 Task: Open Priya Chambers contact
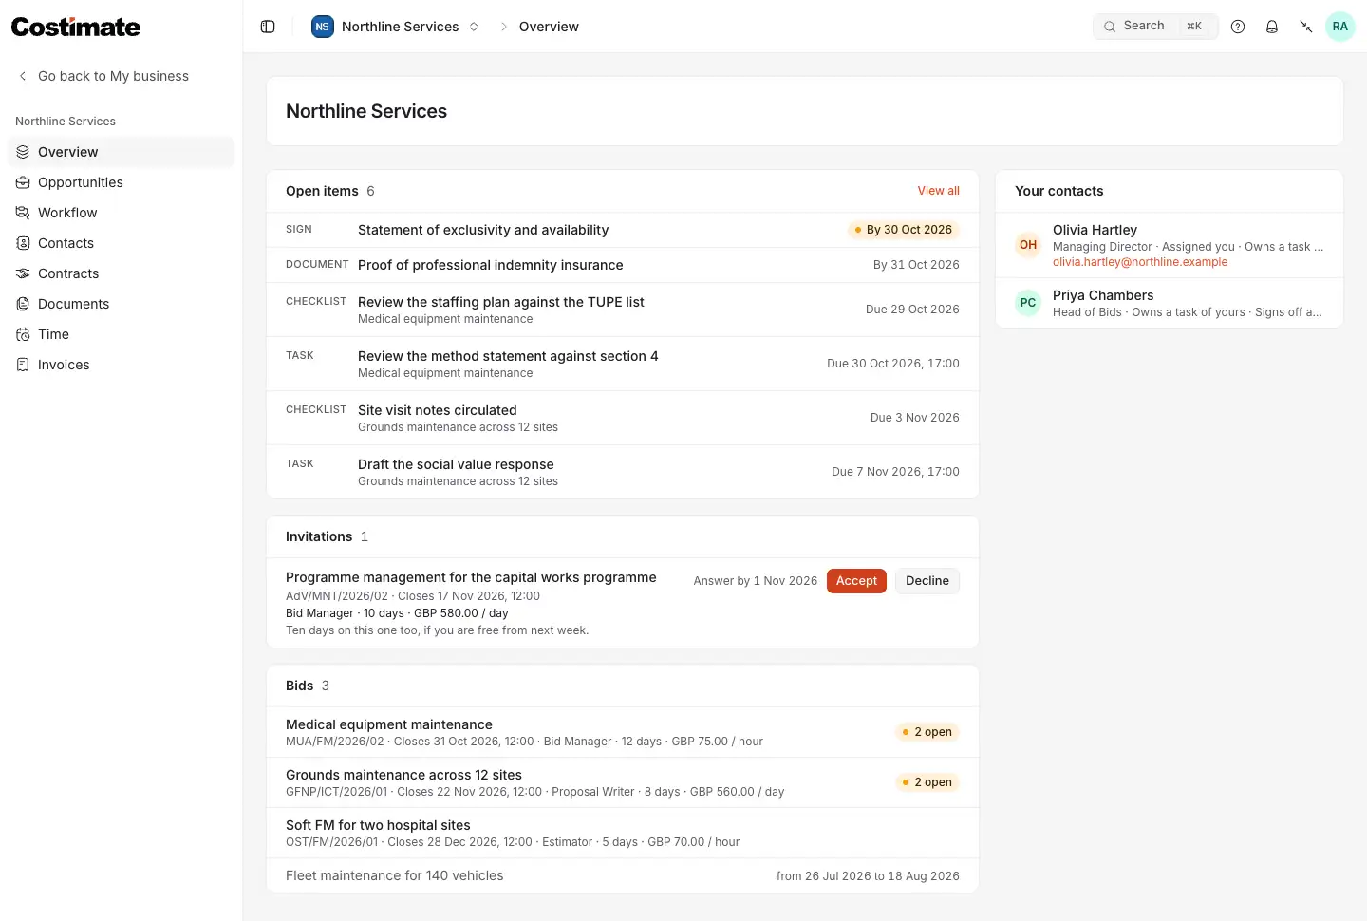coord(1170,303)
